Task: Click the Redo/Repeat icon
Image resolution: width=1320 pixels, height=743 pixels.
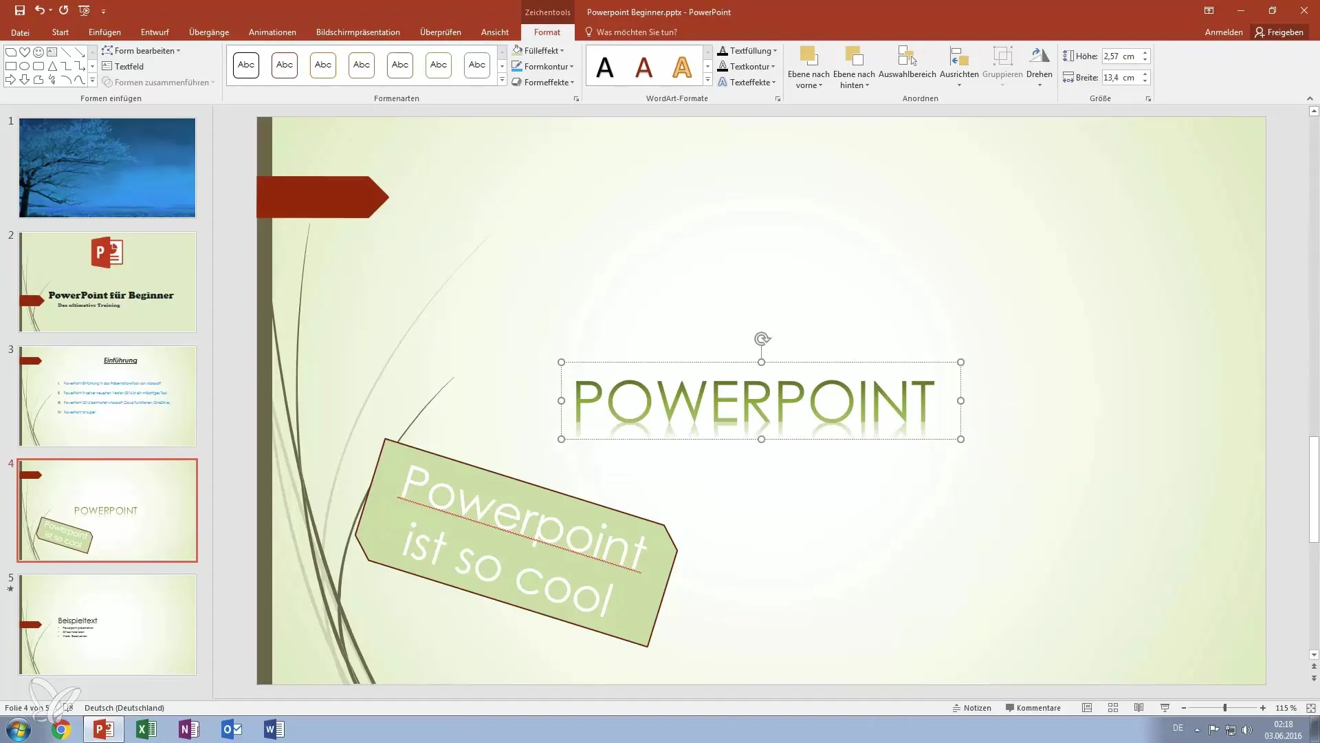Action: coord(63,10)
